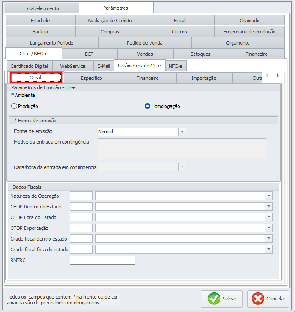Click the green checkmark Salvar icon
The image size is (295, 312).
(x=214, y=299)
